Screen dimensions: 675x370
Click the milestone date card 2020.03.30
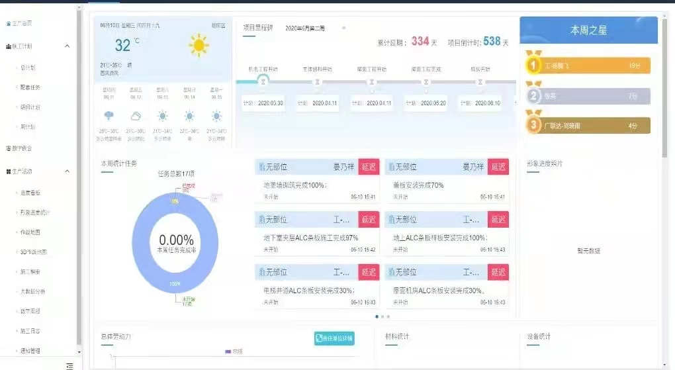click(x=263, y=103)
